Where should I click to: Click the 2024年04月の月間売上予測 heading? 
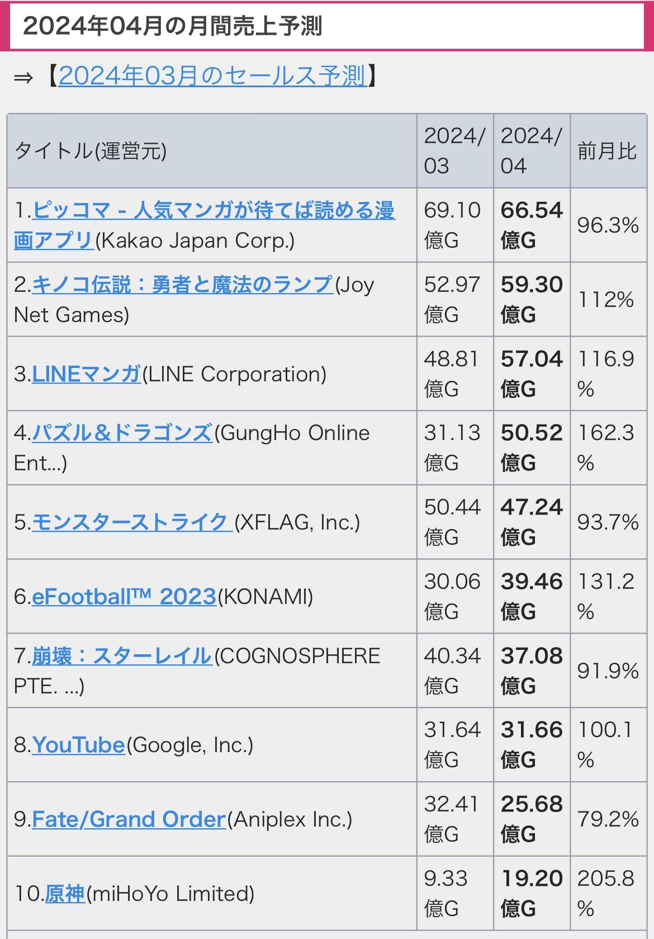pyautogui.click(x=173, y=26)
